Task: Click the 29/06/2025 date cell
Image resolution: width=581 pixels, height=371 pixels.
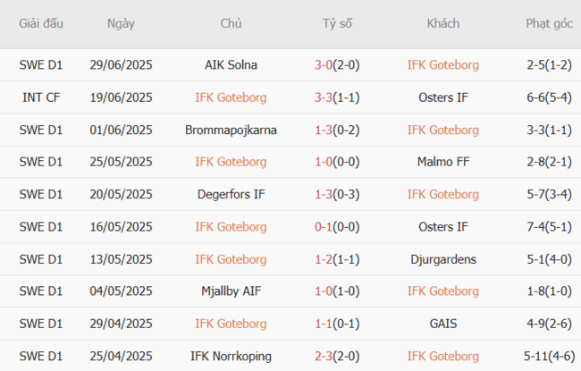Action: click(122, 64)
